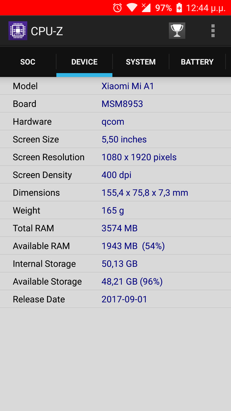Select the DEVICE tab
The image size is (231, 411).
click(84, 62)
